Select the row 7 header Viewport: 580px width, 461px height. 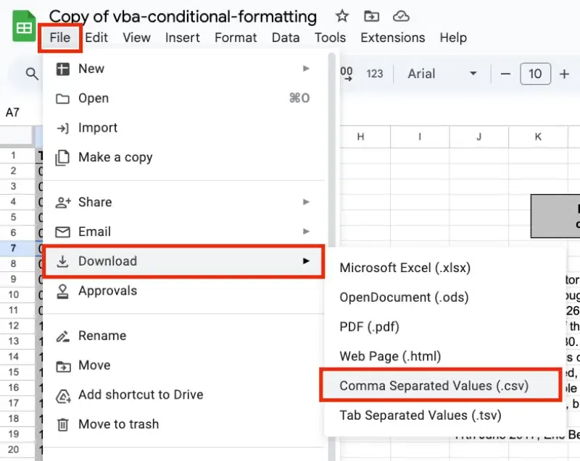13,248
